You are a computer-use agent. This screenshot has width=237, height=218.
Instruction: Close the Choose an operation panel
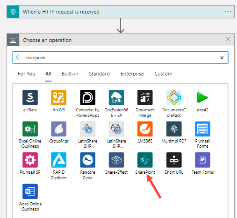pyautogui.click(x=228, y=39)
